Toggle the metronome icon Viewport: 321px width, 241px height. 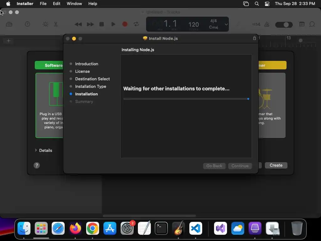point(267,24)
